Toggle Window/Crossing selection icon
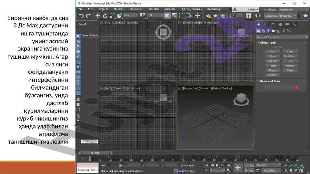310x174 pixels. click(x=189, y=15)
